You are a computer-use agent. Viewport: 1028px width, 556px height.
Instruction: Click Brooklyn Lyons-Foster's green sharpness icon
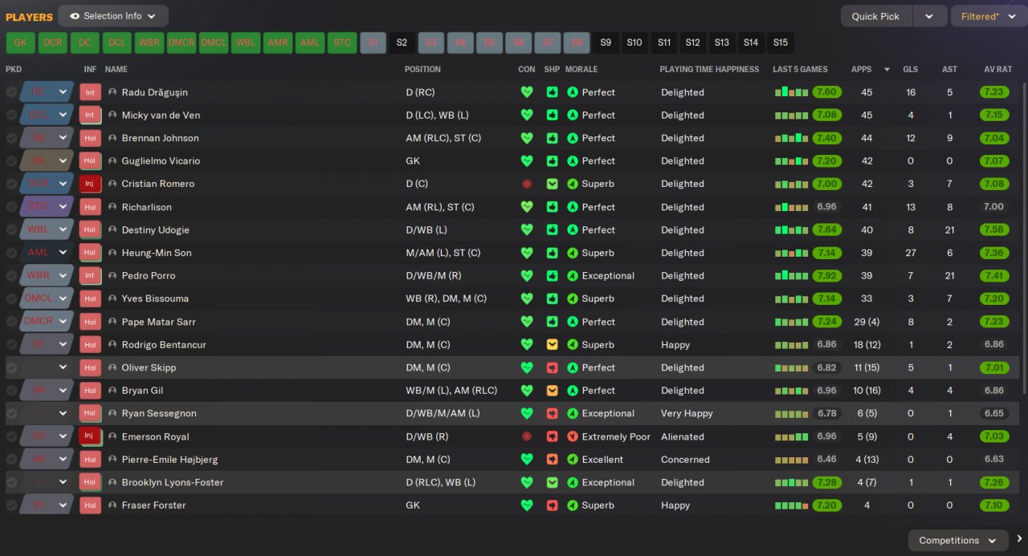(552, 482)
